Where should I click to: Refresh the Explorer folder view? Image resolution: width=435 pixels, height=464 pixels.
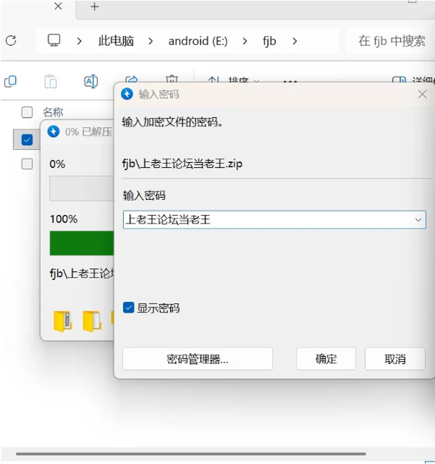[11, 40]
